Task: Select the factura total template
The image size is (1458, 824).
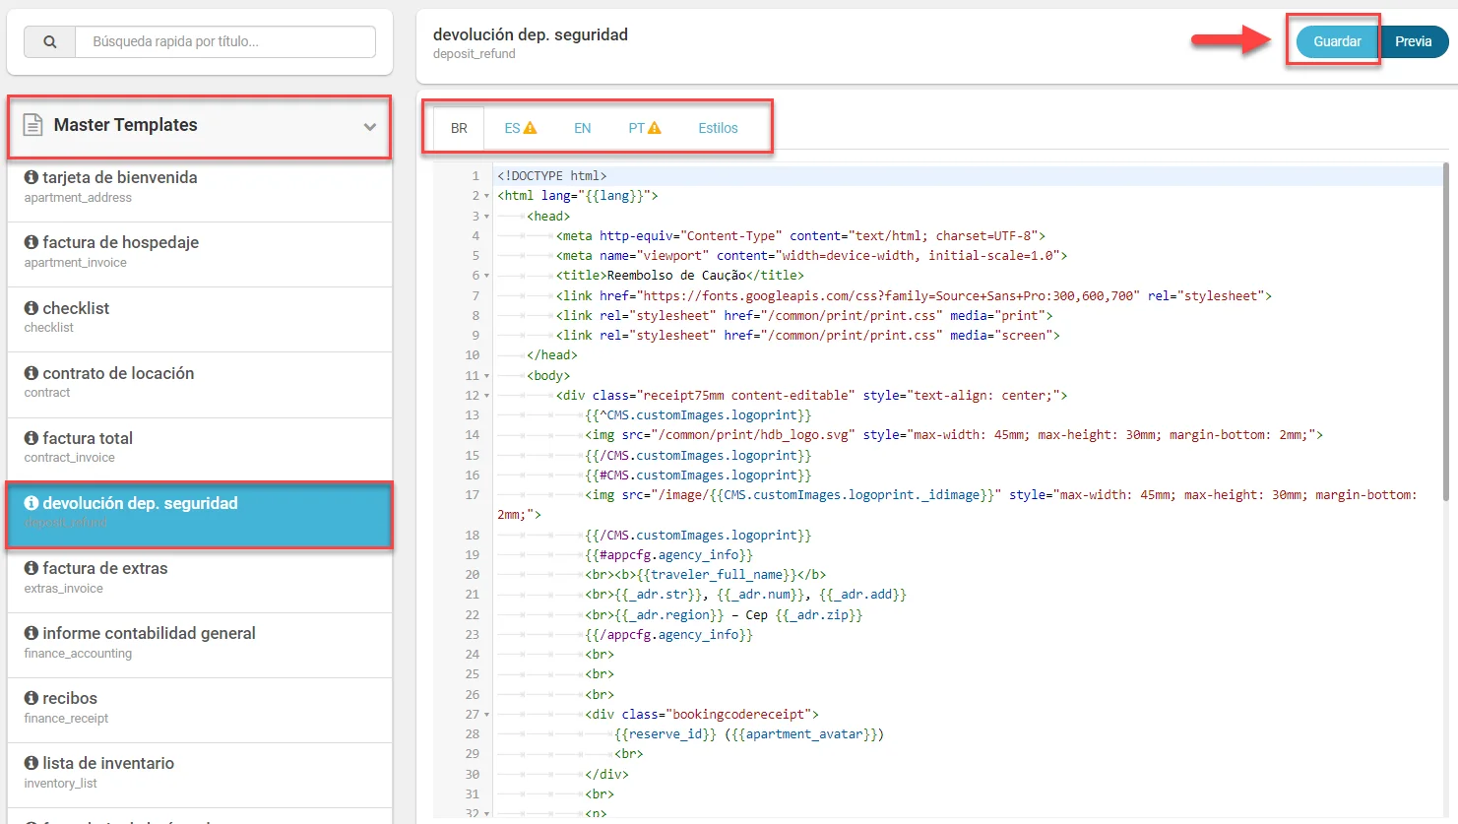Action: point(200,449)
